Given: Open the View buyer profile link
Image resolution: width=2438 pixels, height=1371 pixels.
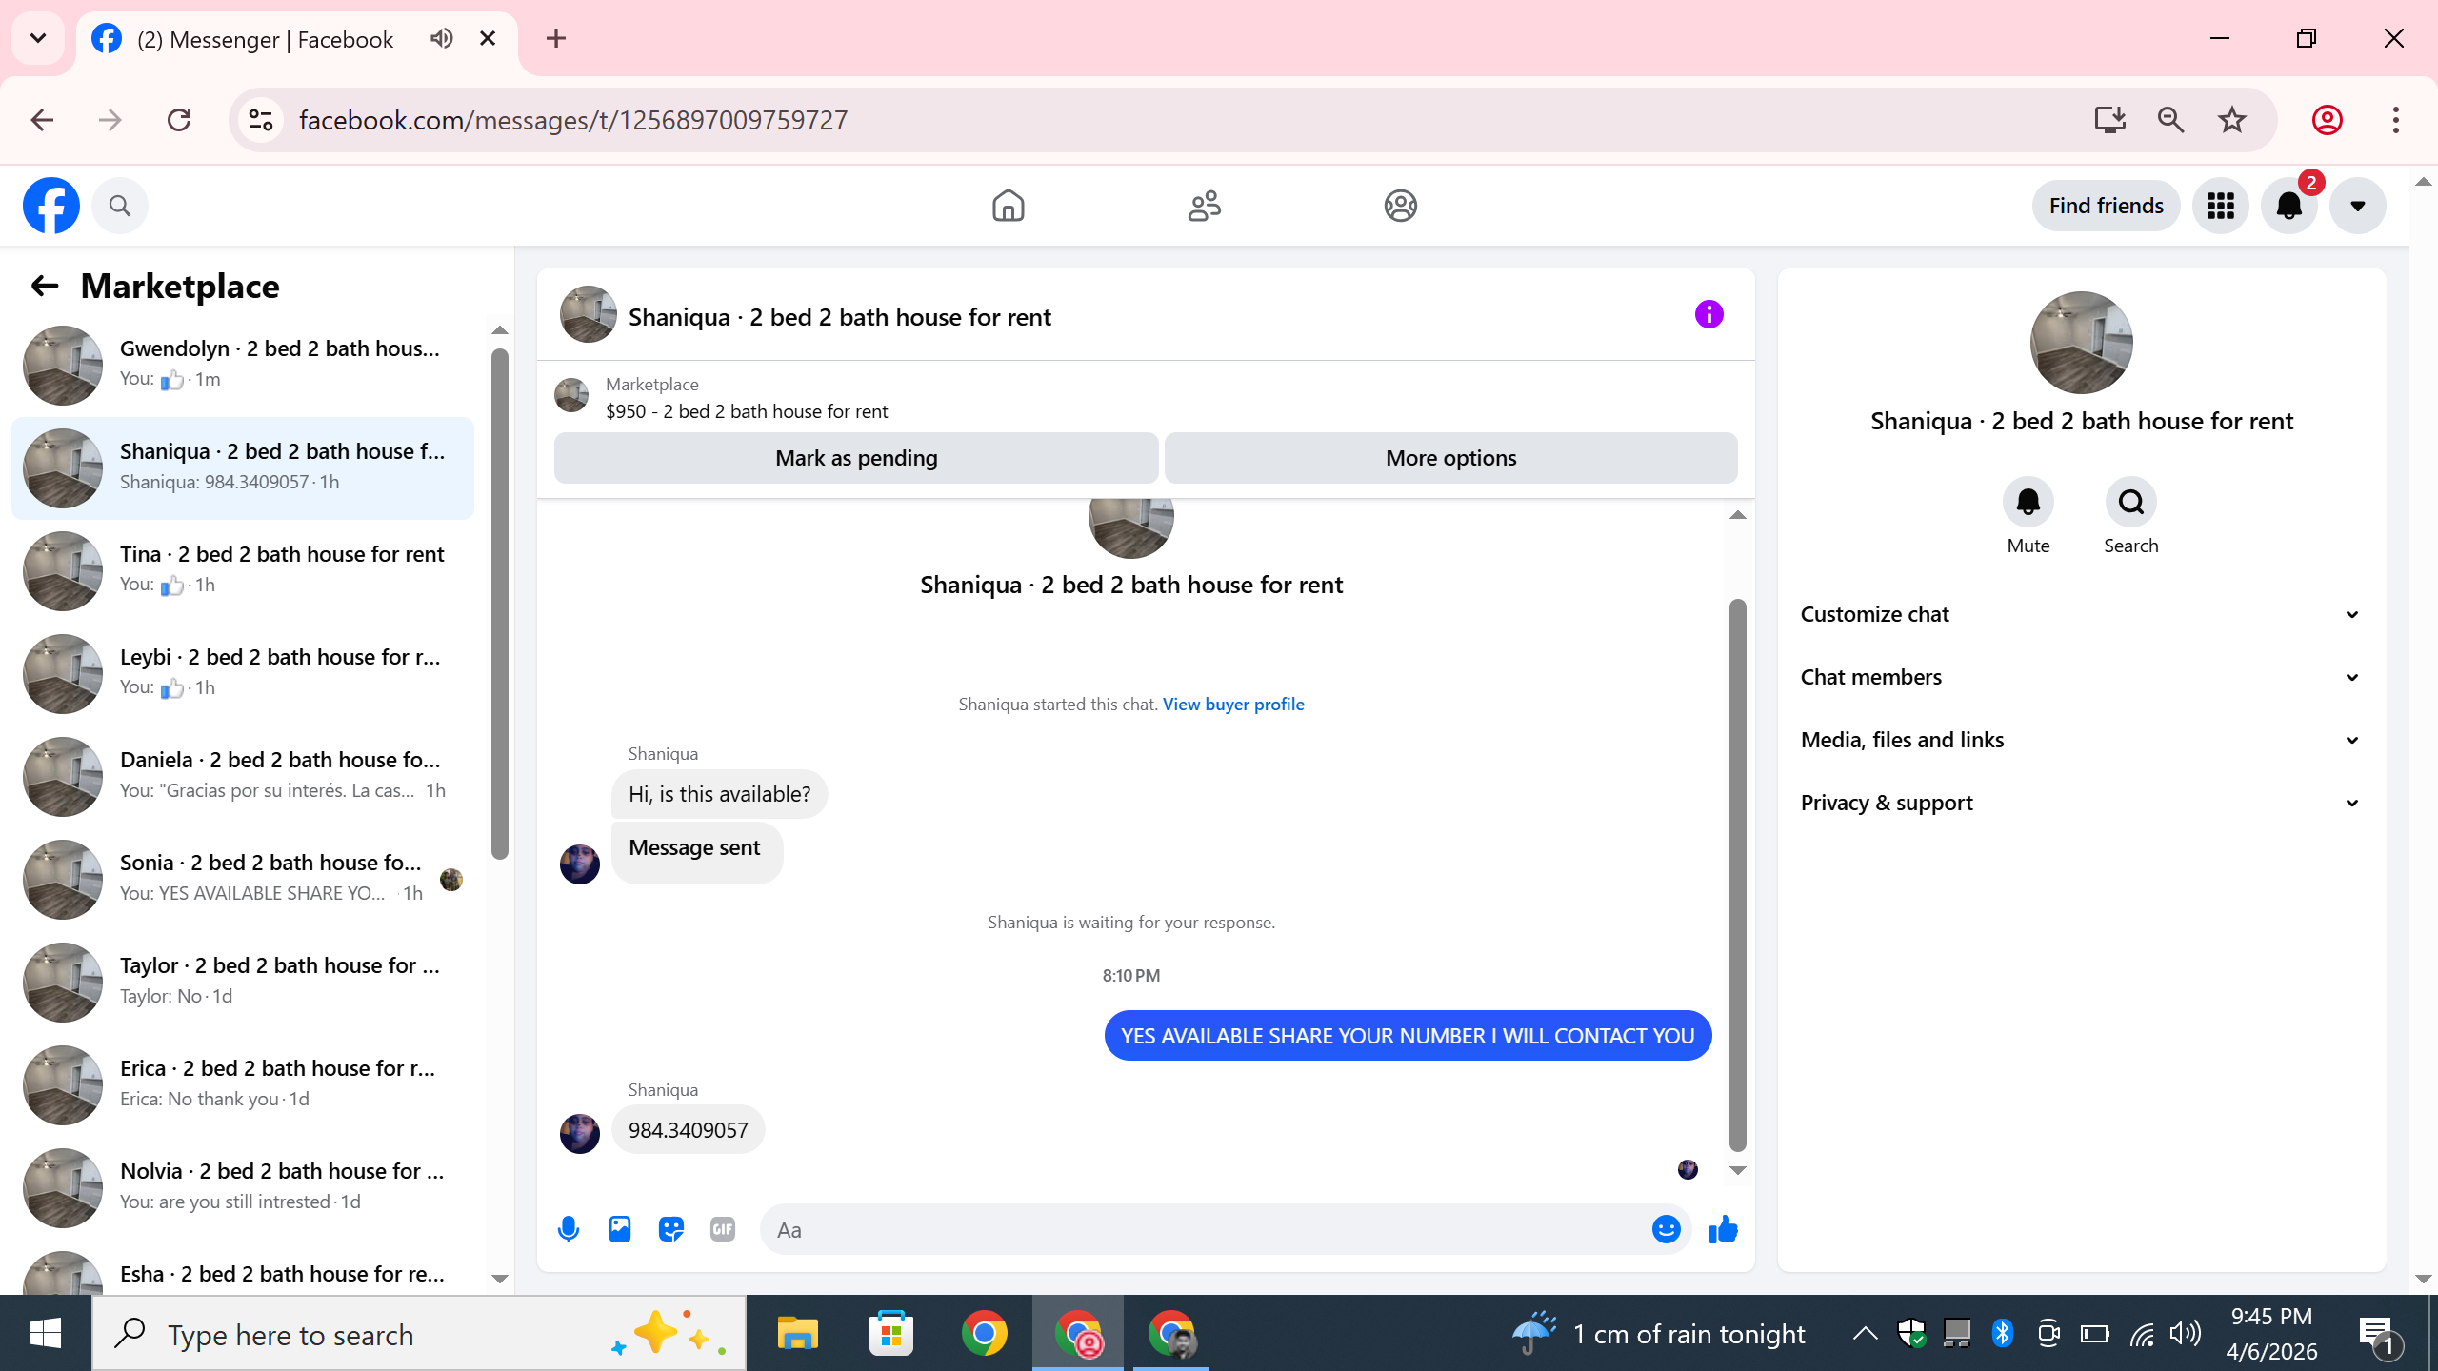Looking at the screenshot, I should (x=1233, y=705).
